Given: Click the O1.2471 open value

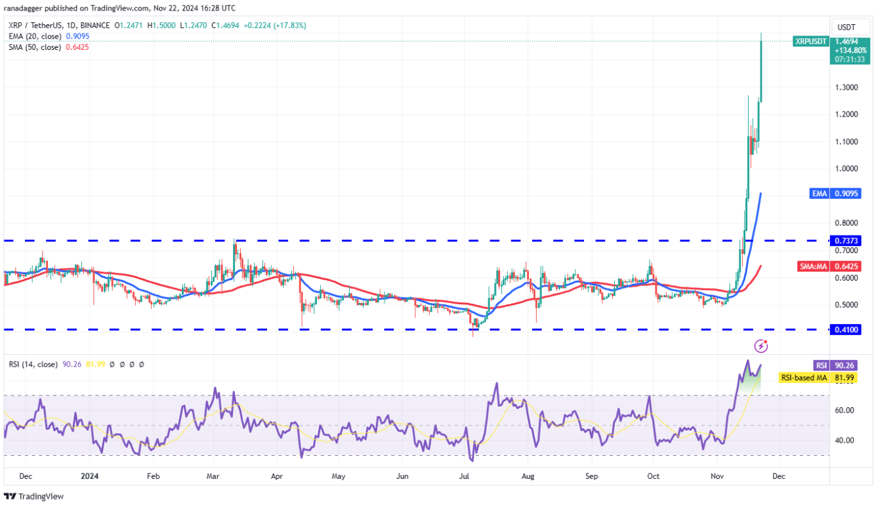Looking at the screenshot, I should pyautogui.click(x=130, y=26).
